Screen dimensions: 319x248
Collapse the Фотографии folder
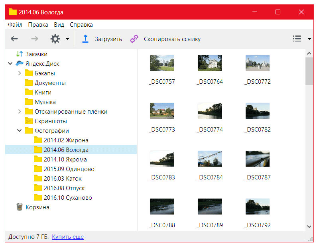click(19, 130)
